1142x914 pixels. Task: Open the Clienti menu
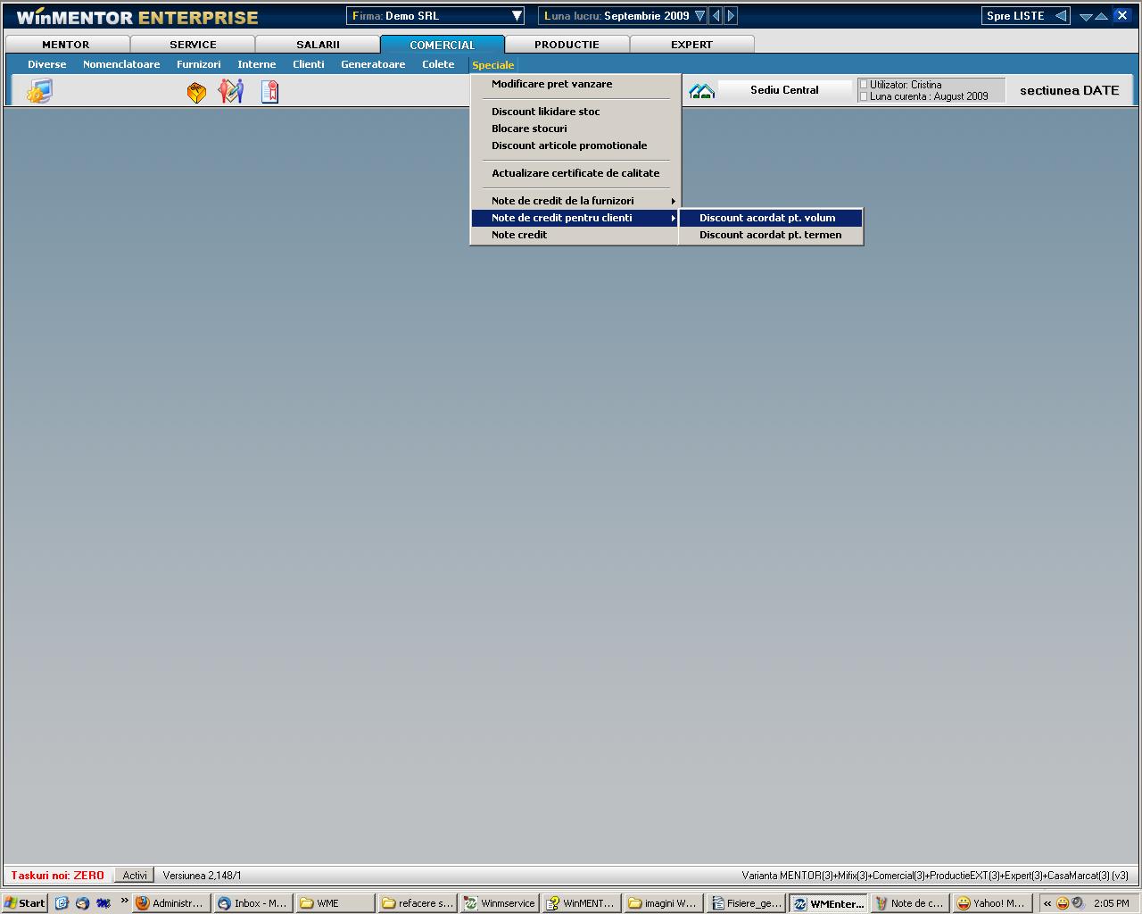(309, 64)
